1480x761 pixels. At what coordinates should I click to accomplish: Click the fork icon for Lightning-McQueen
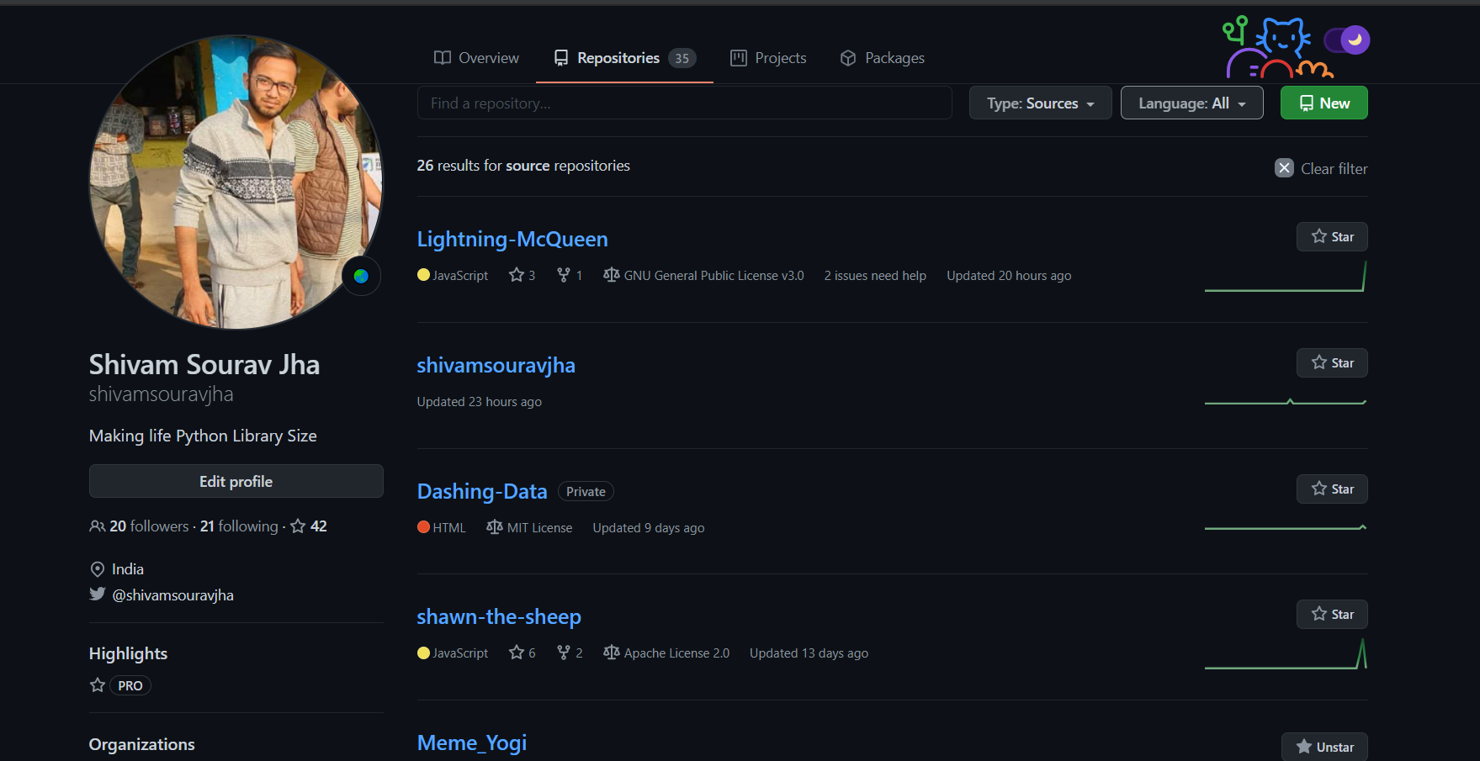tap(564, 275)
